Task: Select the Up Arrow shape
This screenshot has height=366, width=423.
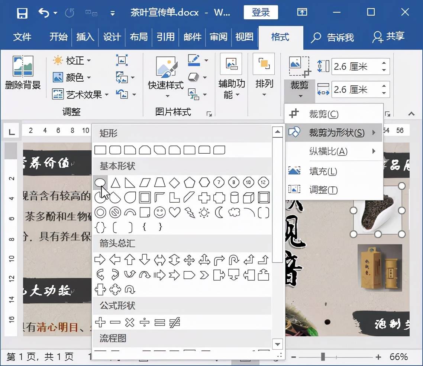Action: tap(130, 260)
